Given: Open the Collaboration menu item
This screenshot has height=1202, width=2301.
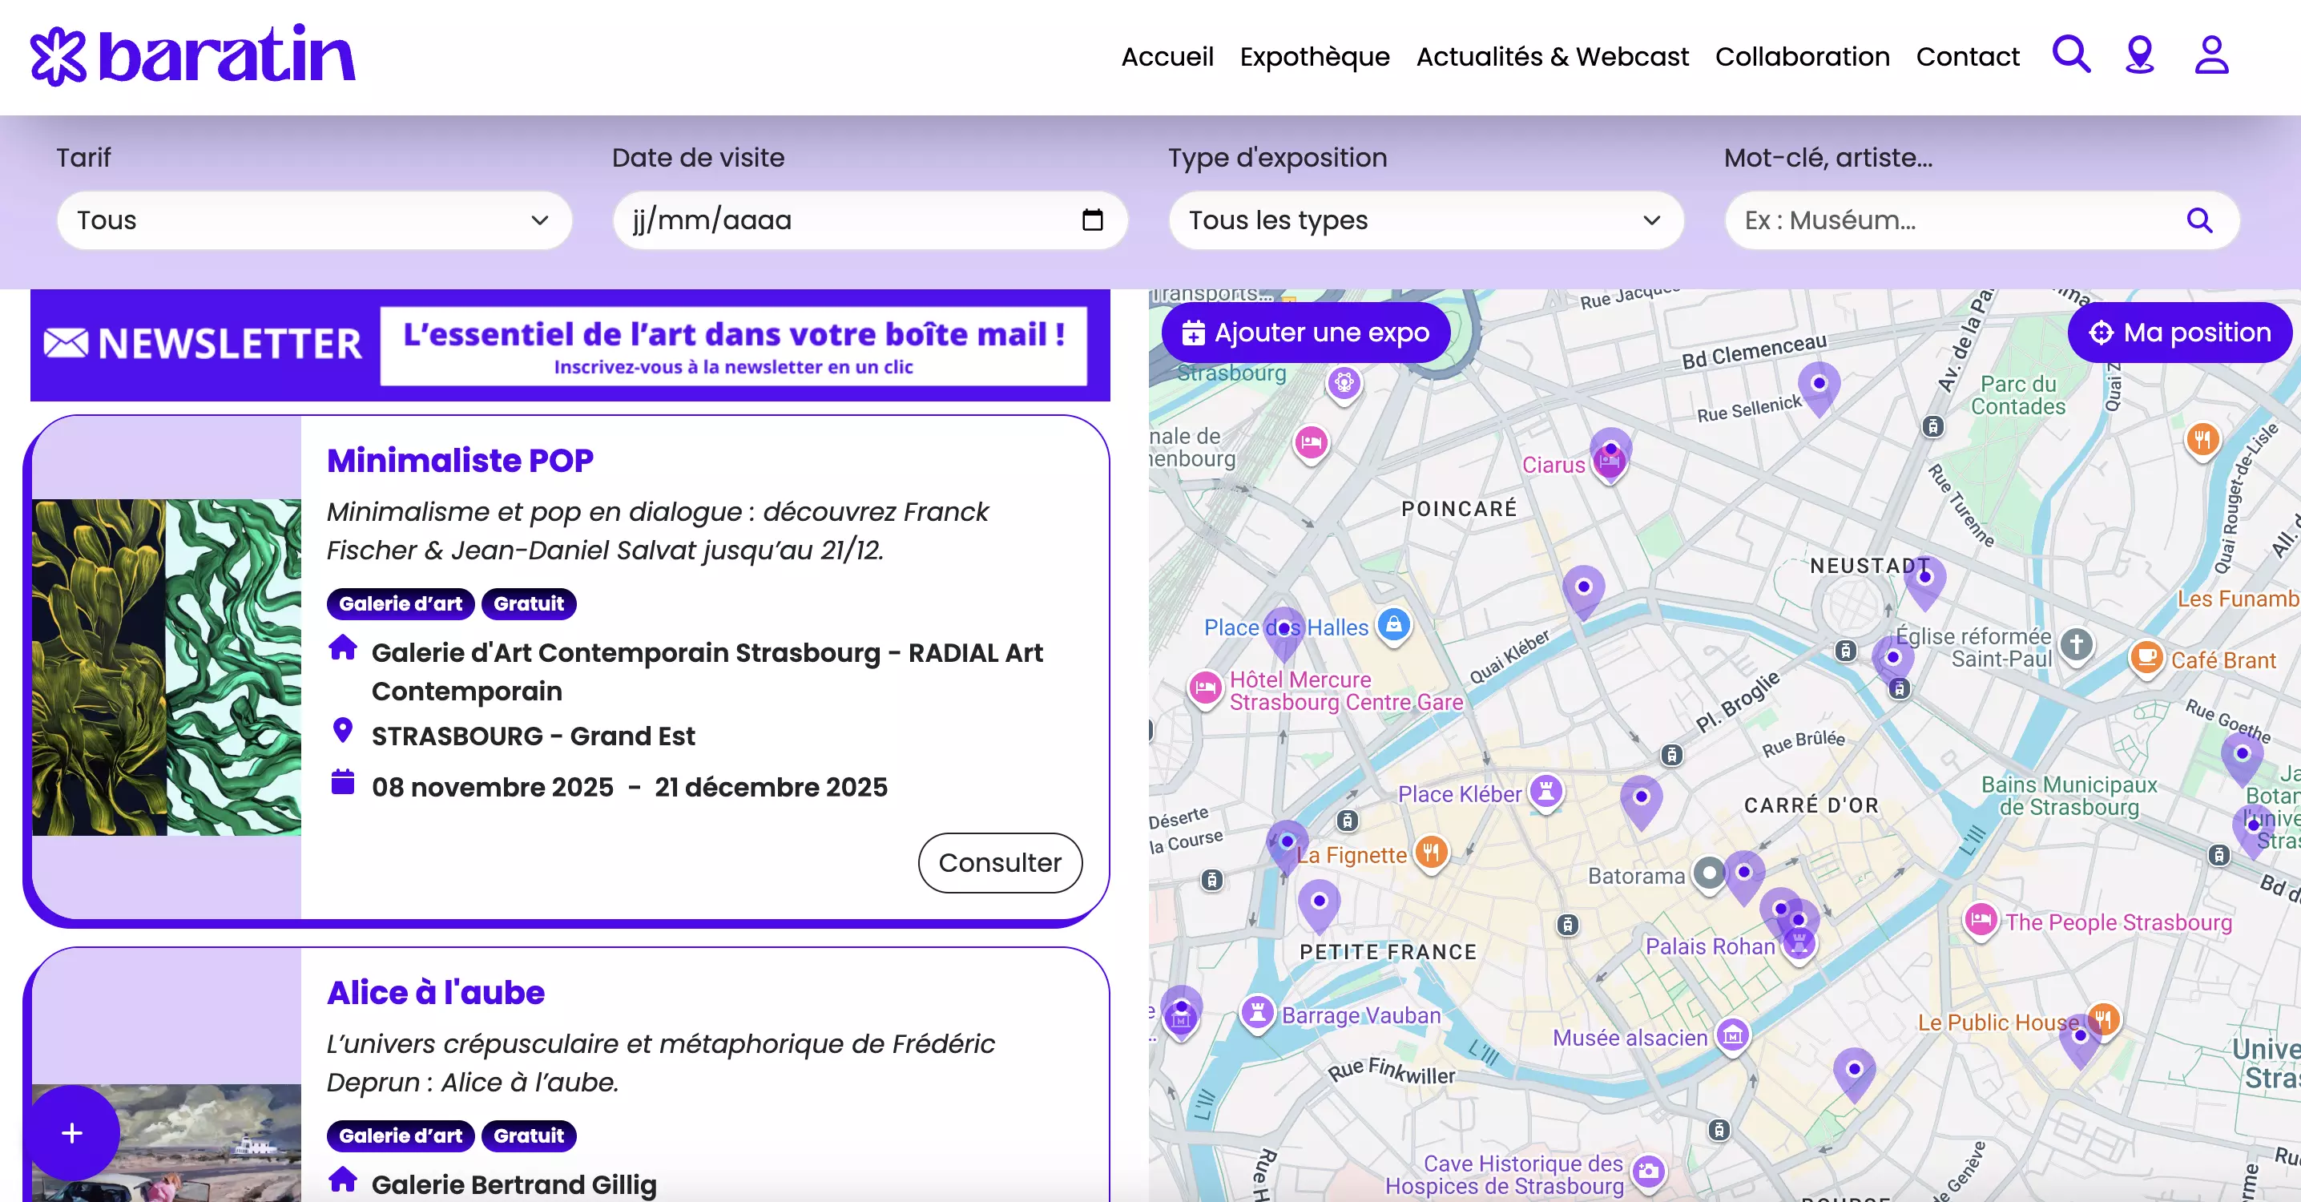Looking at the screenshot, I should [x=1802, y=56].
